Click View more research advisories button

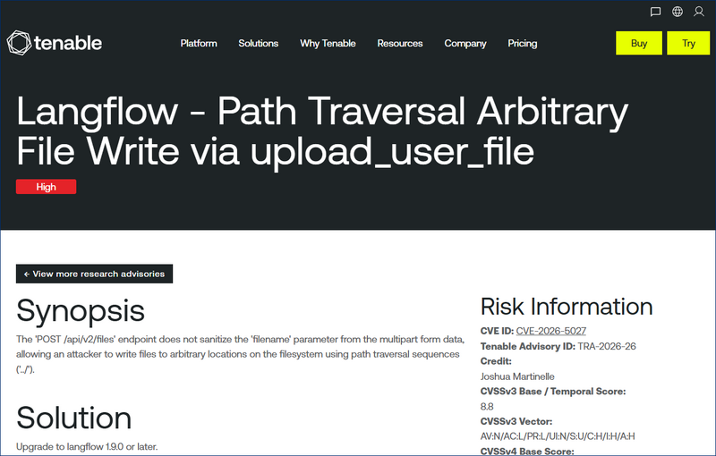pyautogui.click(x=95, y=274)
